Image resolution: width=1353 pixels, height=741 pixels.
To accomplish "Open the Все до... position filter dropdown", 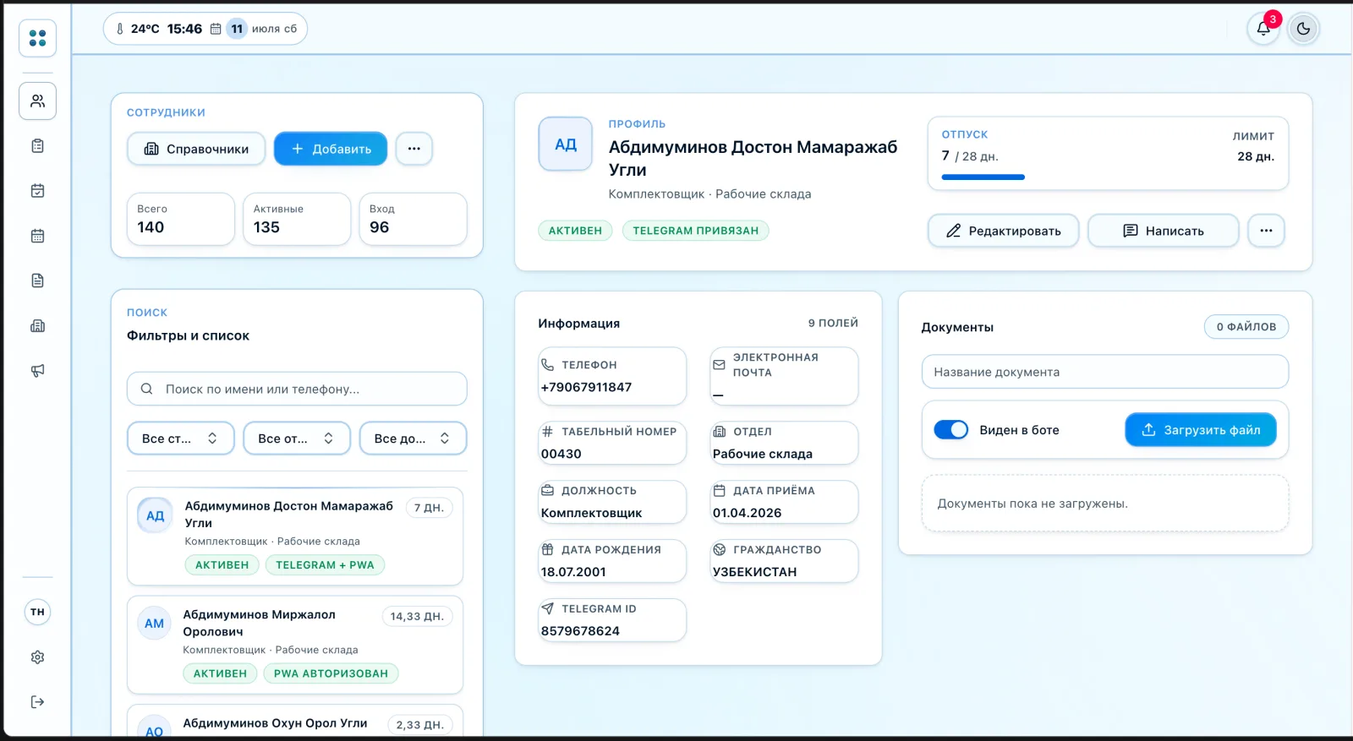I will (x=413, y=439).
